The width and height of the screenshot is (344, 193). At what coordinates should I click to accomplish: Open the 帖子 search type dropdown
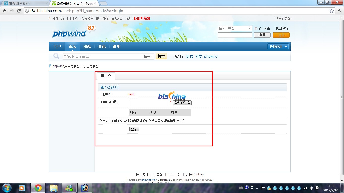148,56
